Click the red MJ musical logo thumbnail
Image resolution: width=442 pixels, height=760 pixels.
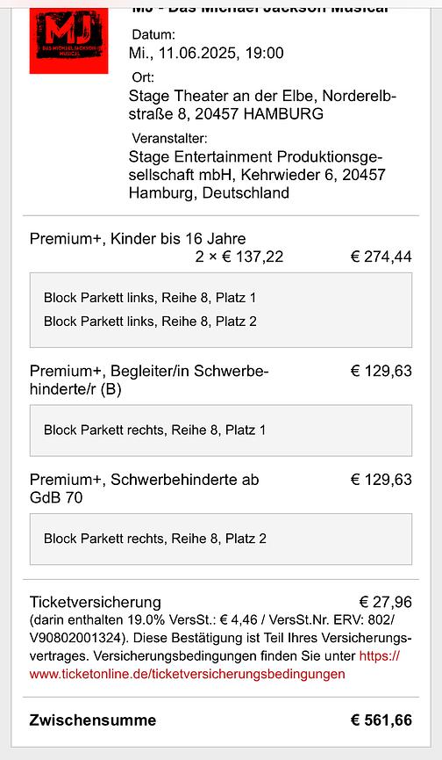pos(68,40)
